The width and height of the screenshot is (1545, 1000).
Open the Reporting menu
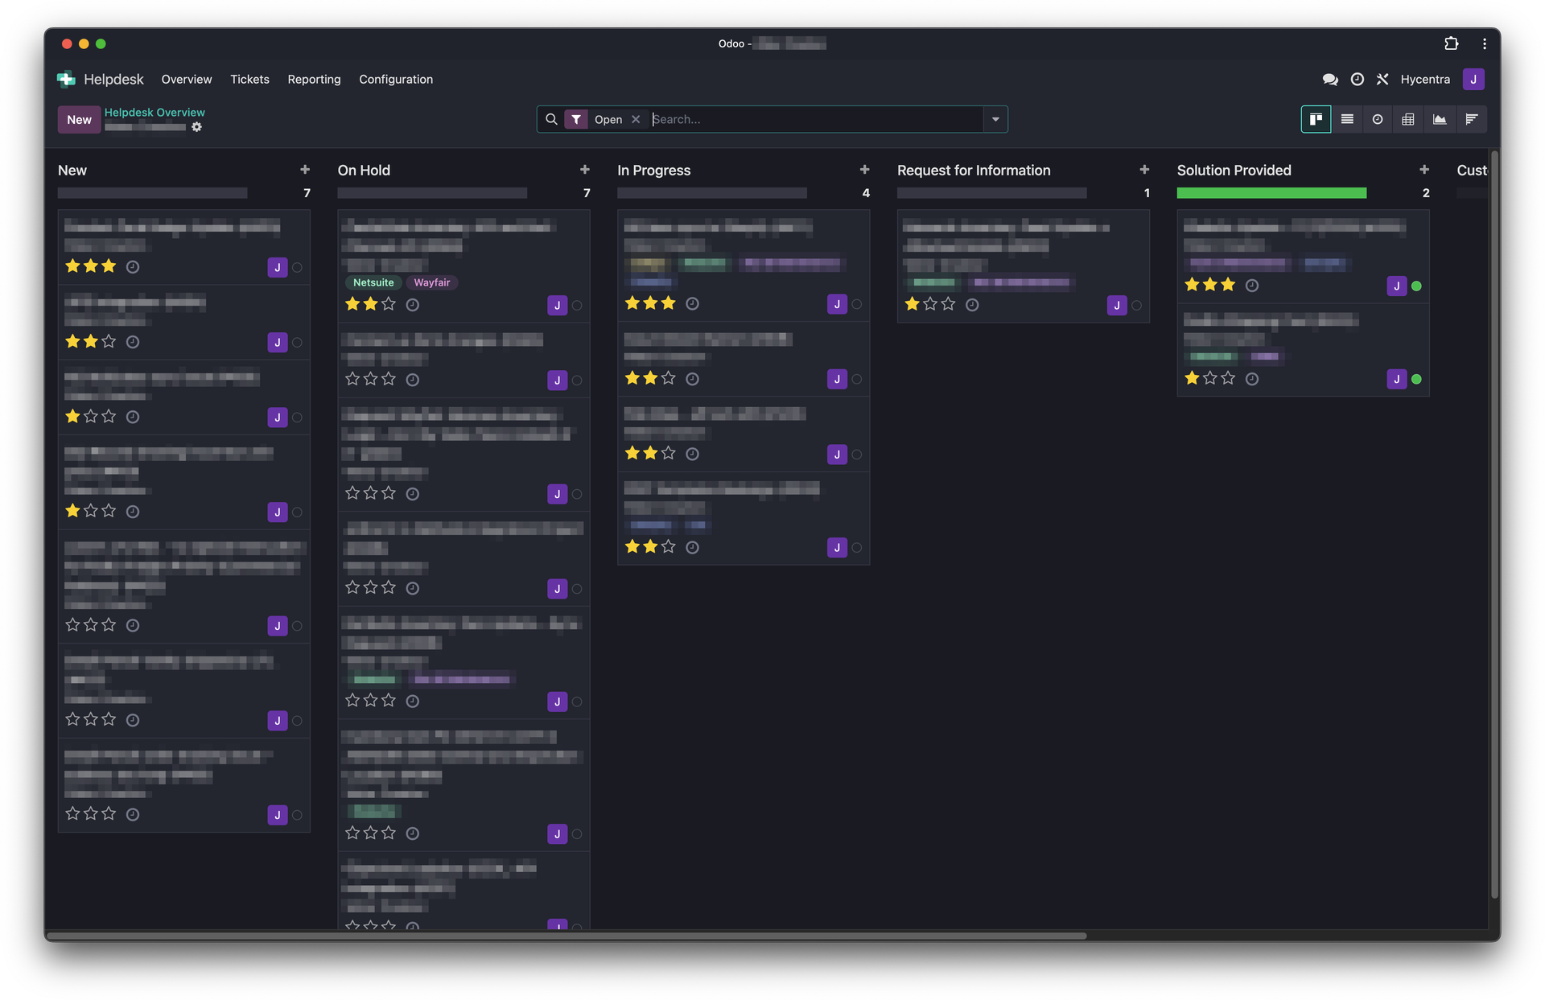[314, 79]
